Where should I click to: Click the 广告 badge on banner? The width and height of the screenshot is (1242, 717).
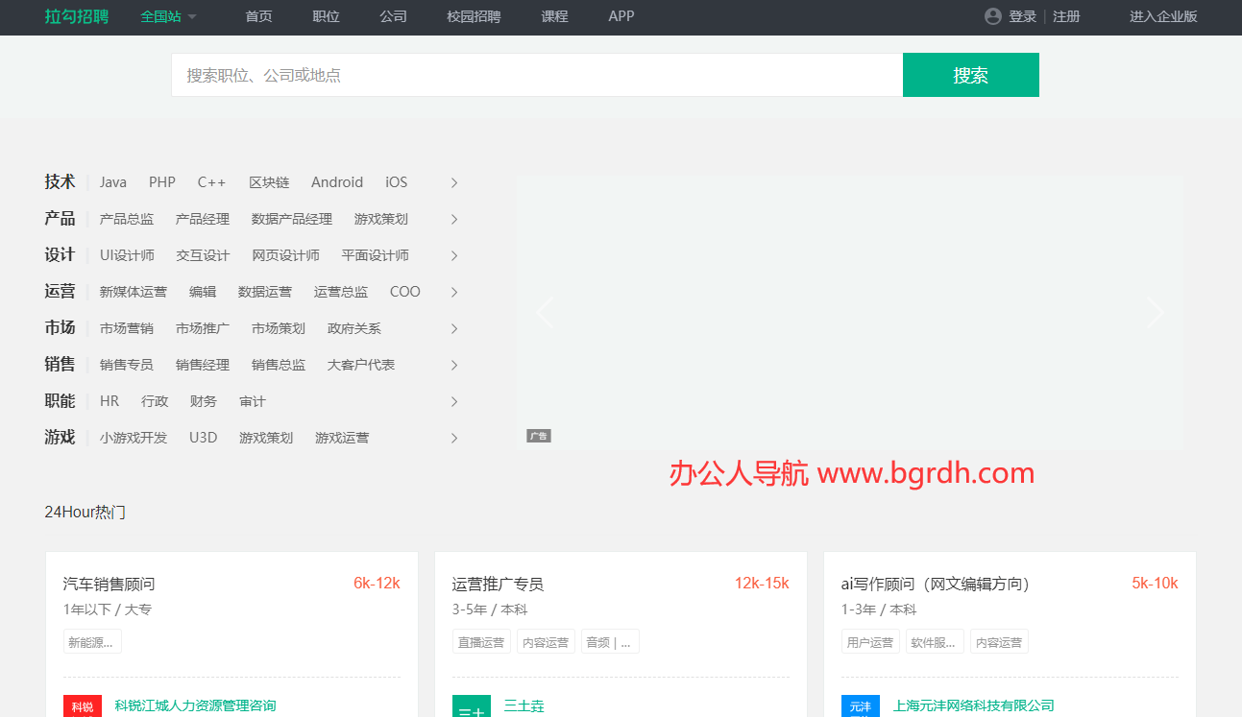[x=539, y=437]
